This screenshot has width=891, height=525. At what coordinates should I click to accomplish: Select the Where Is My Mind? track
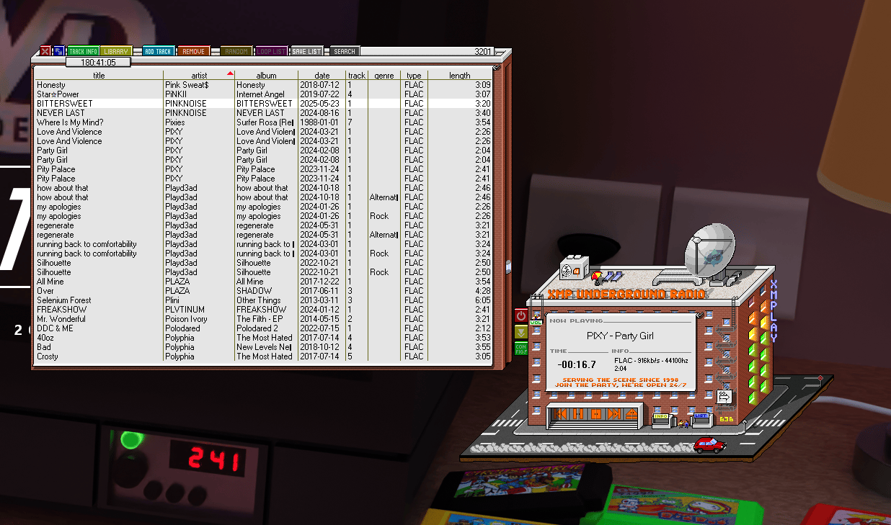(263, 122)
